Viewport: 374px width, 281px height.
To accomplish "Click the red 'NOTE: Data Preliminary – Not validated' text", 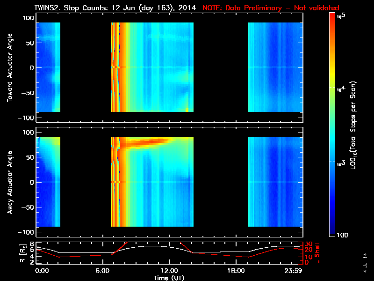I will click(x=271, y=8).
